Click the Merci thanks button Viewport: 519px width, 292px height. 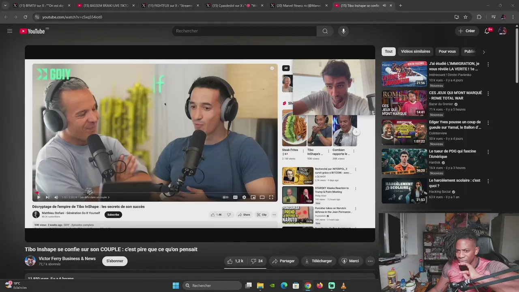[350, 261]
